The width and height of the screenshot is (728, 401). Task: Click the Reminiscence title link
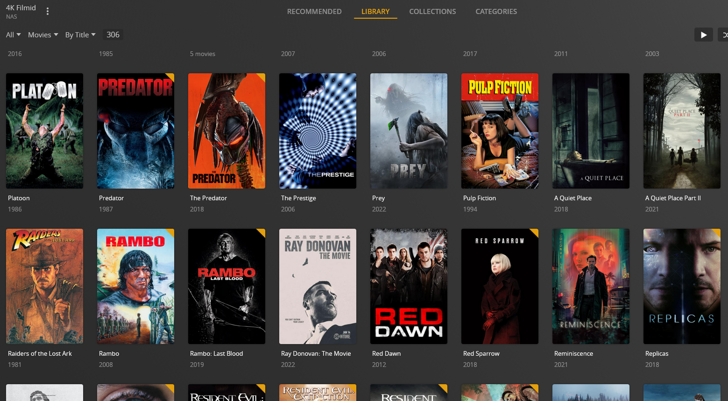point(573,353)
